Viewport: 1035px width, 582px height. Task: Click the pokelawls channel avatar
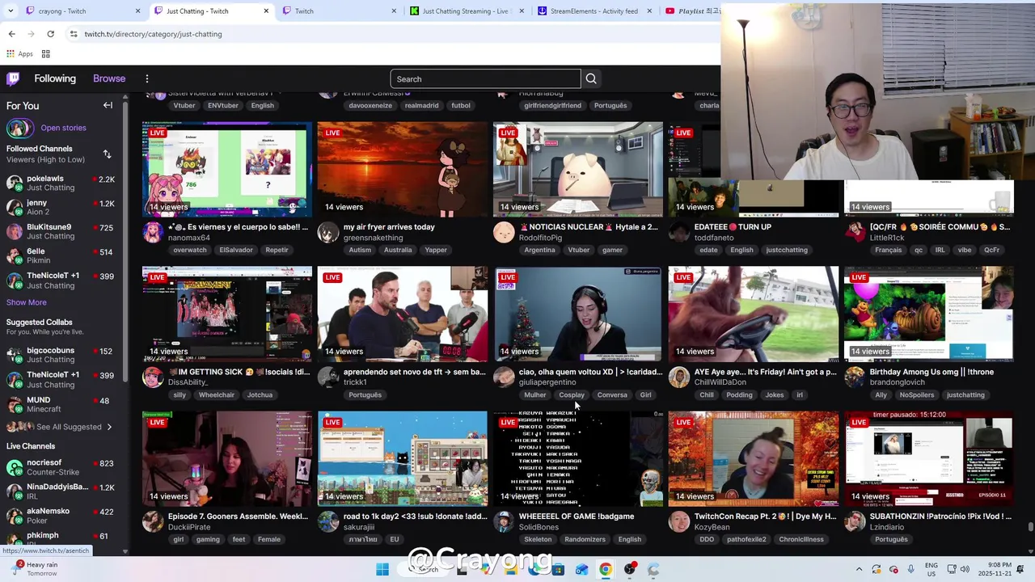click(15, 183)
